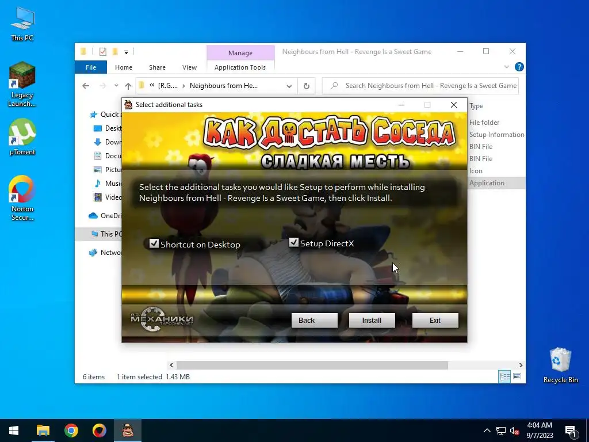589x442 pixels.
Task: Click the [R.G.... breadcrumb segment
Action: point(168,86)
